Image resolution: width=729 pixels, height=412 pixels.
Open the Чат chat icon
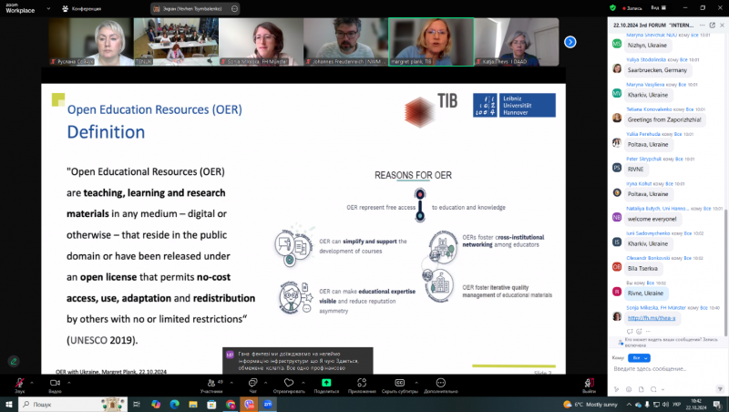tap(253, 383)
